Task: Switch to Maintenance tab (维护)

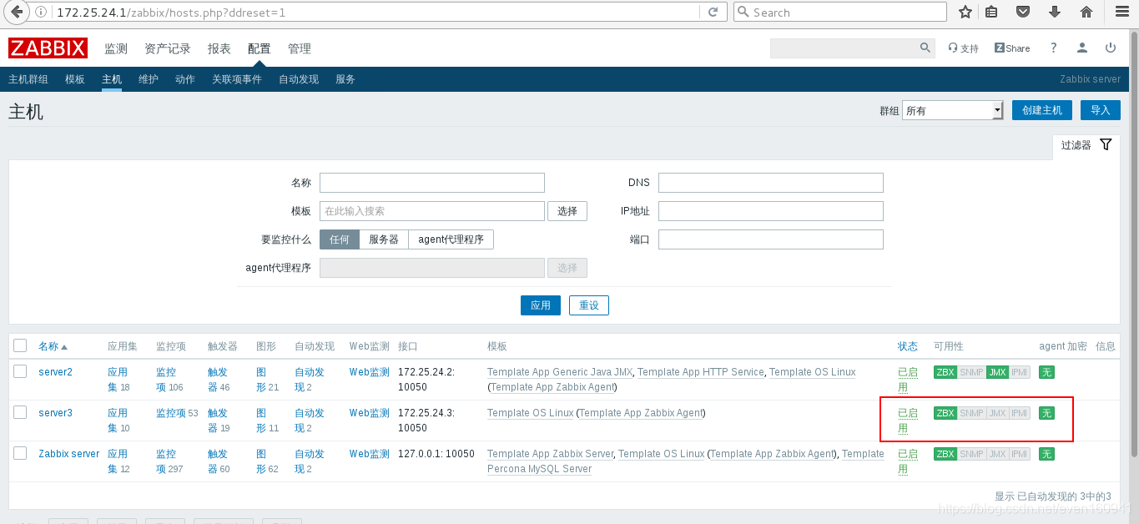Action: coord(149,79)
